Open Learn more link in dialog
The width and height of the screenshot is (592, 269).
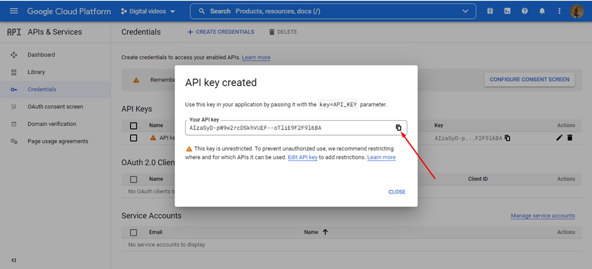point(381,157)
